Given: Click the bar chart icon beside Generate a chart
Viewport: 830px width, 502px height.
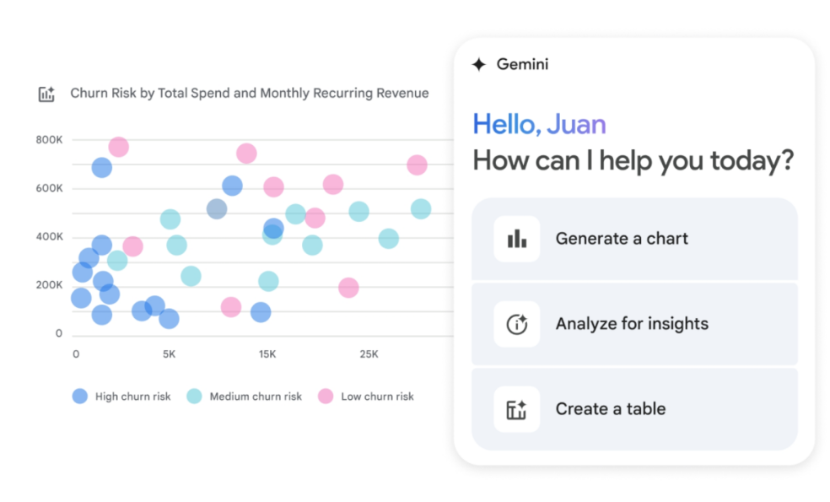Looking at the screenshot, I should 516,239.
